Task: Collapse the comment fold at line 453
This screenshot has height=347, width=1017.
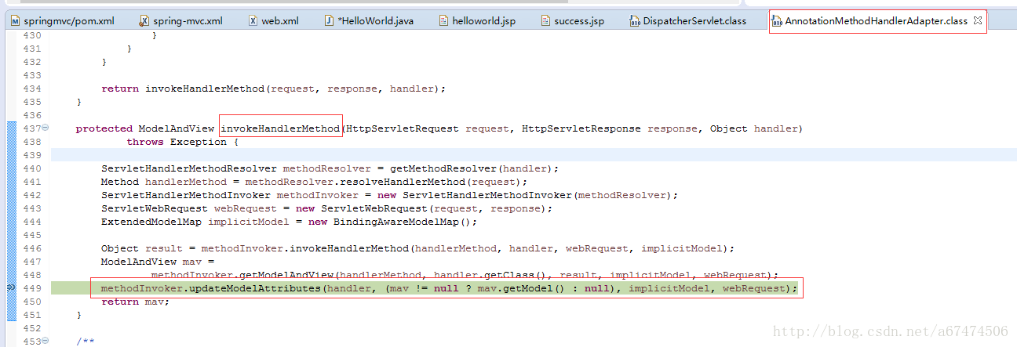Action: coord(46,342)
